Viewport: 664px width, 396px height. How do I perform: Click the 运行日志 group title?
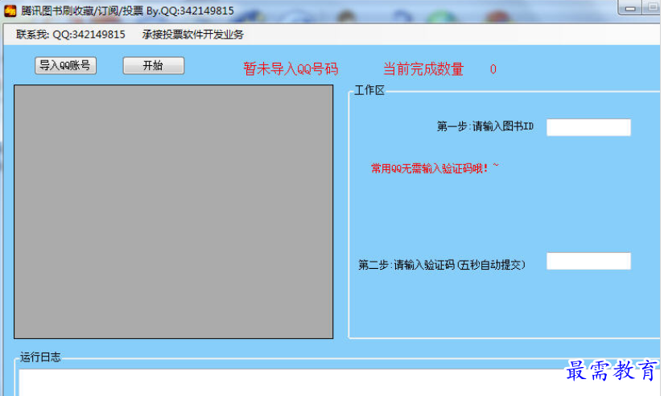coord(40,357)
